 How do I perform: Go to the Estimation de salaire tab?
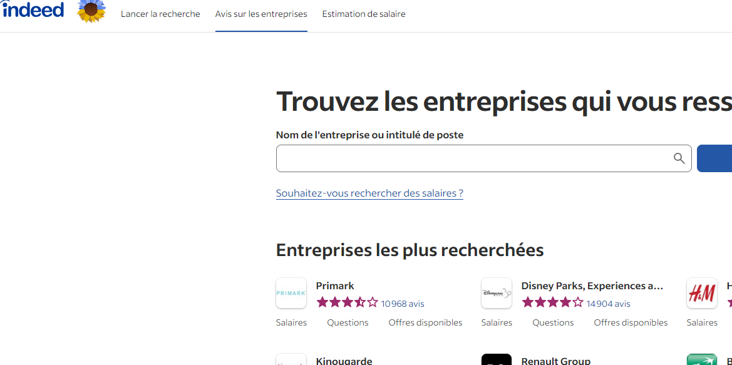[364, 14]
